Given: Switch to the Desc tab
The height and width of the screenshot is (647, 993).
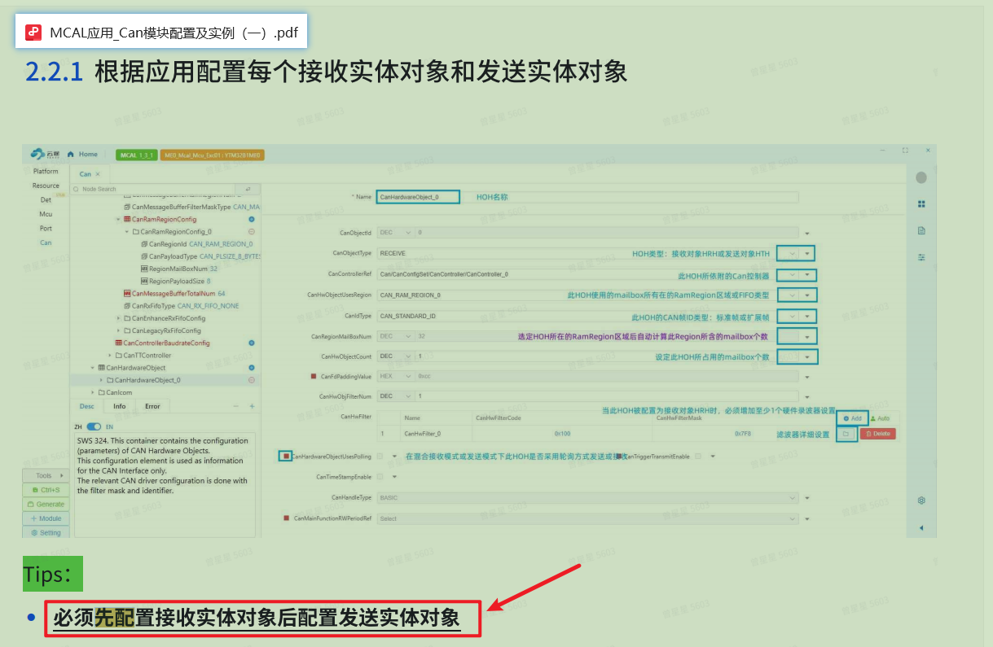Looking at the screenshot, I should 86,406.
